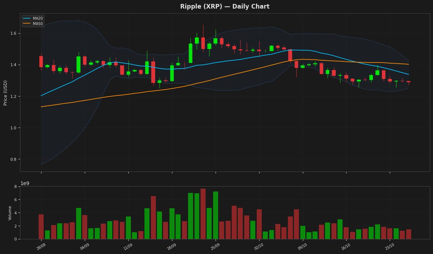Click the 1.4 price tick label
This screenshot has height=254, width=433.
pos(13,65)
